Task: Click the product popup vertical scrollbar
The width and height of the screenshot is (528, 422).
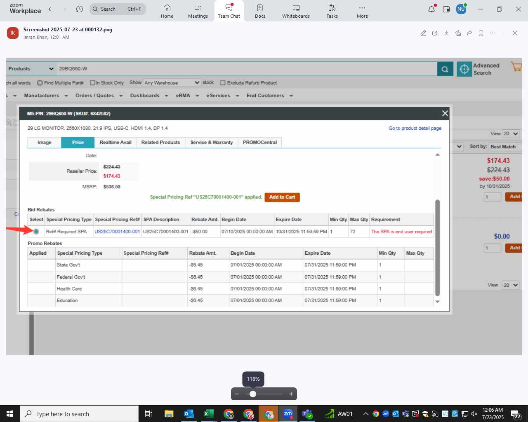Action: coord(438,247)
